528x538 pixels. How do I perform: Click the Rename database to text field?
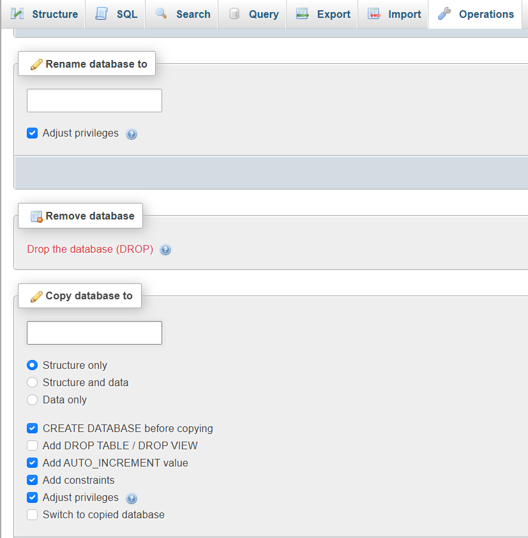[94, 101]
